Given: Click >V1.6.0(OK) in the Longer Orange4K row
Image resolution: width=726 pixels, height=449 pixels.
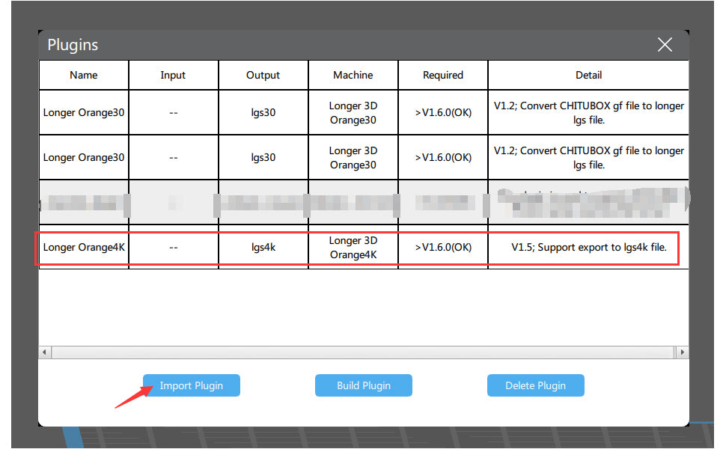Looking at the screenshot, I should 442,247.
